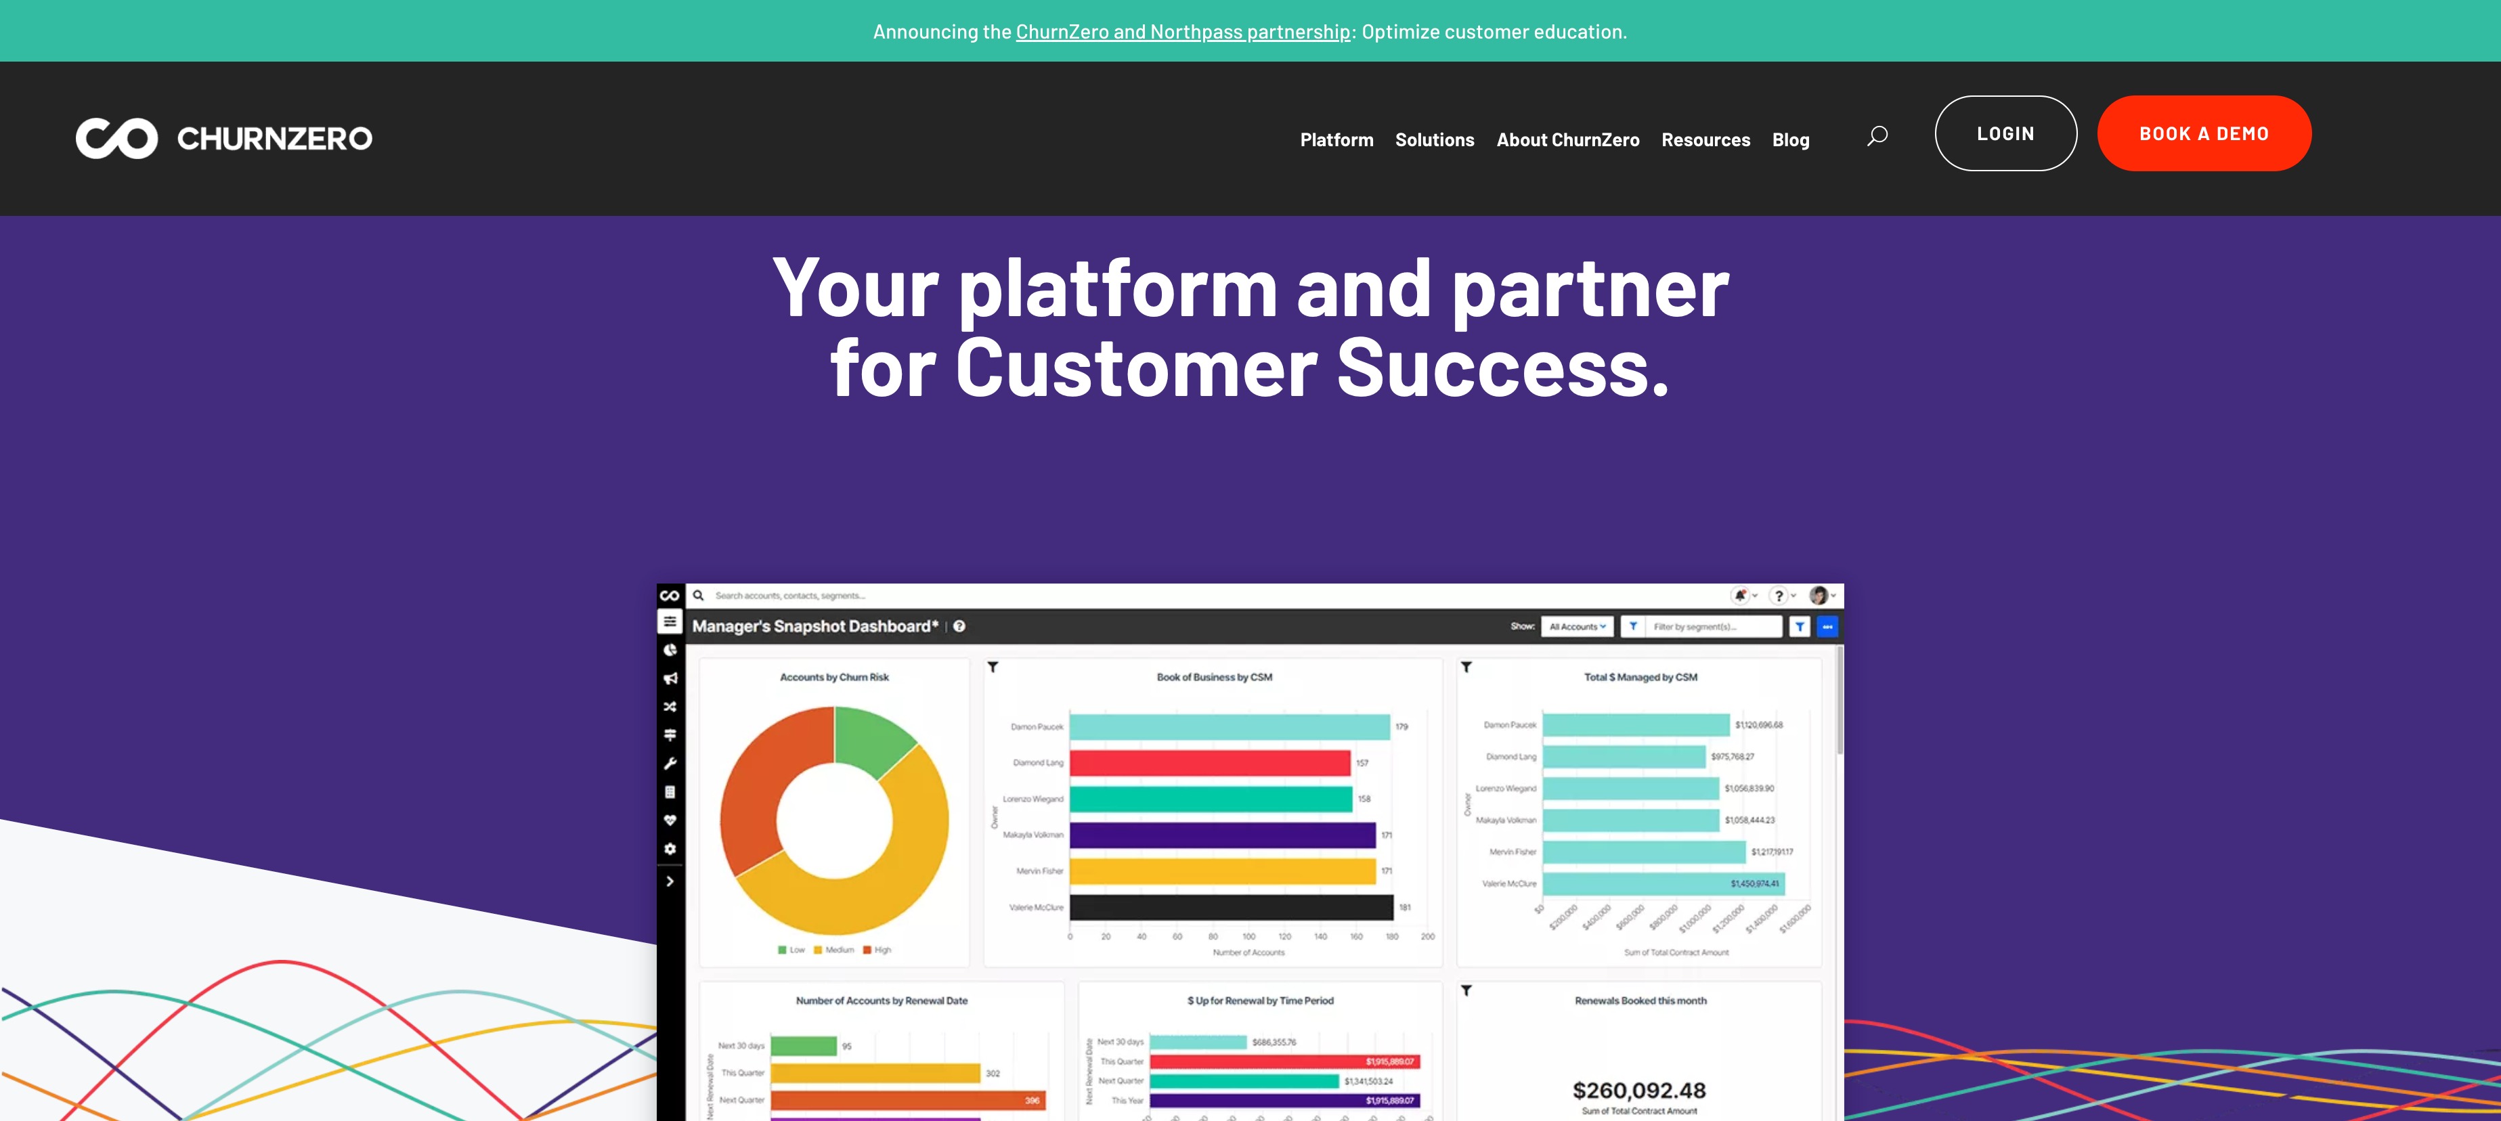Open the Resources menu
2501x1121 pixels.
tap(1705, 139)
